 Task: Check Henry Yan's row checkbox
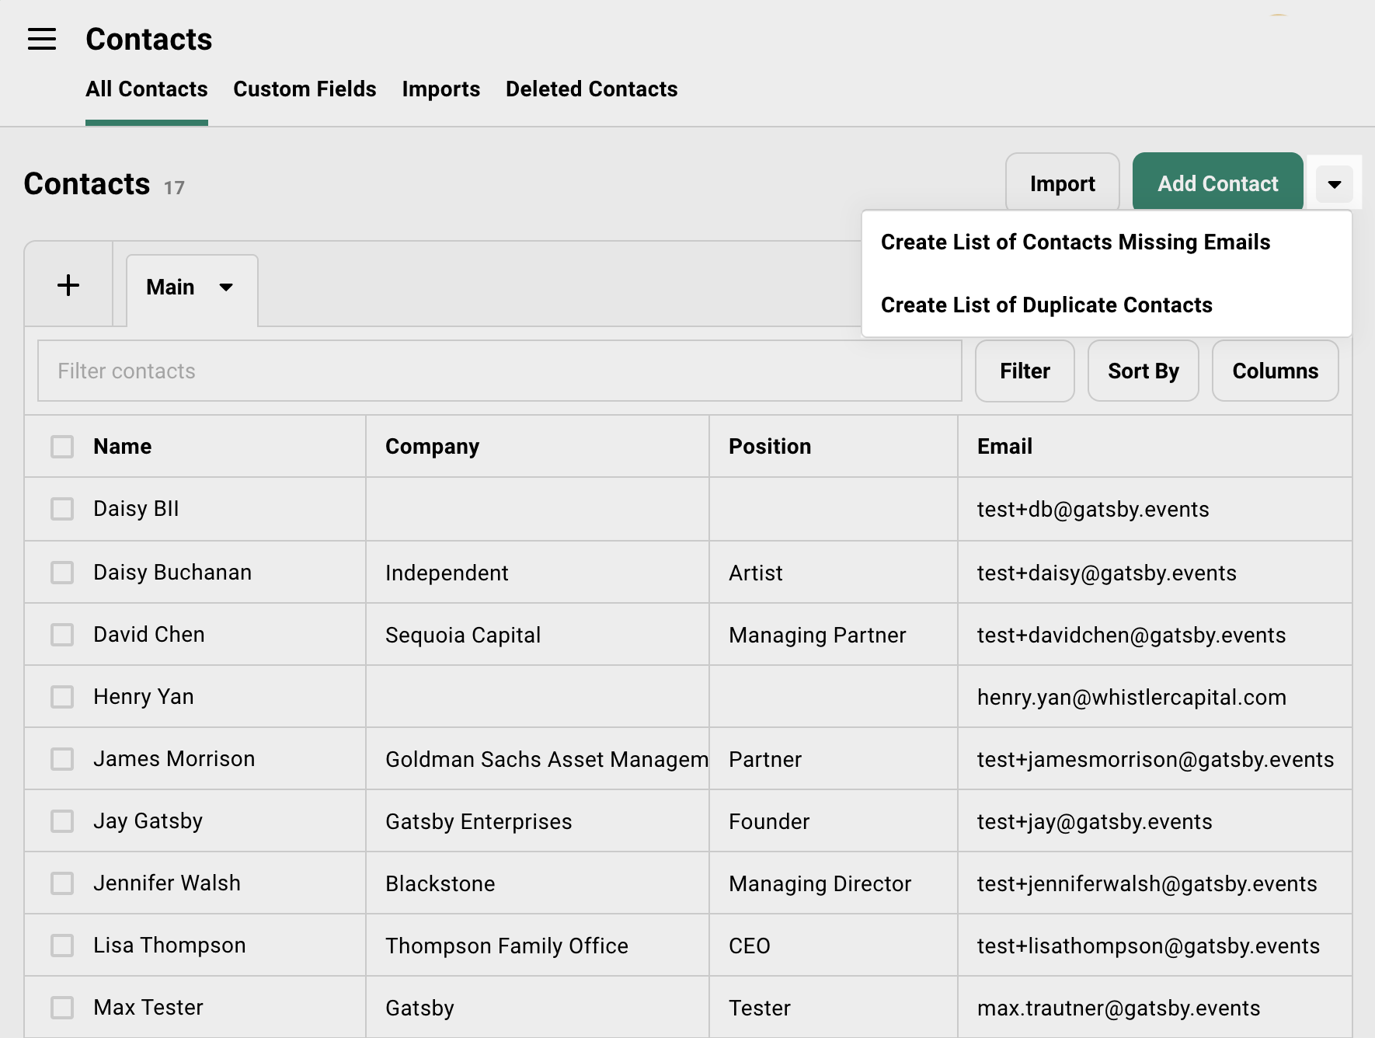coord(61,697)
